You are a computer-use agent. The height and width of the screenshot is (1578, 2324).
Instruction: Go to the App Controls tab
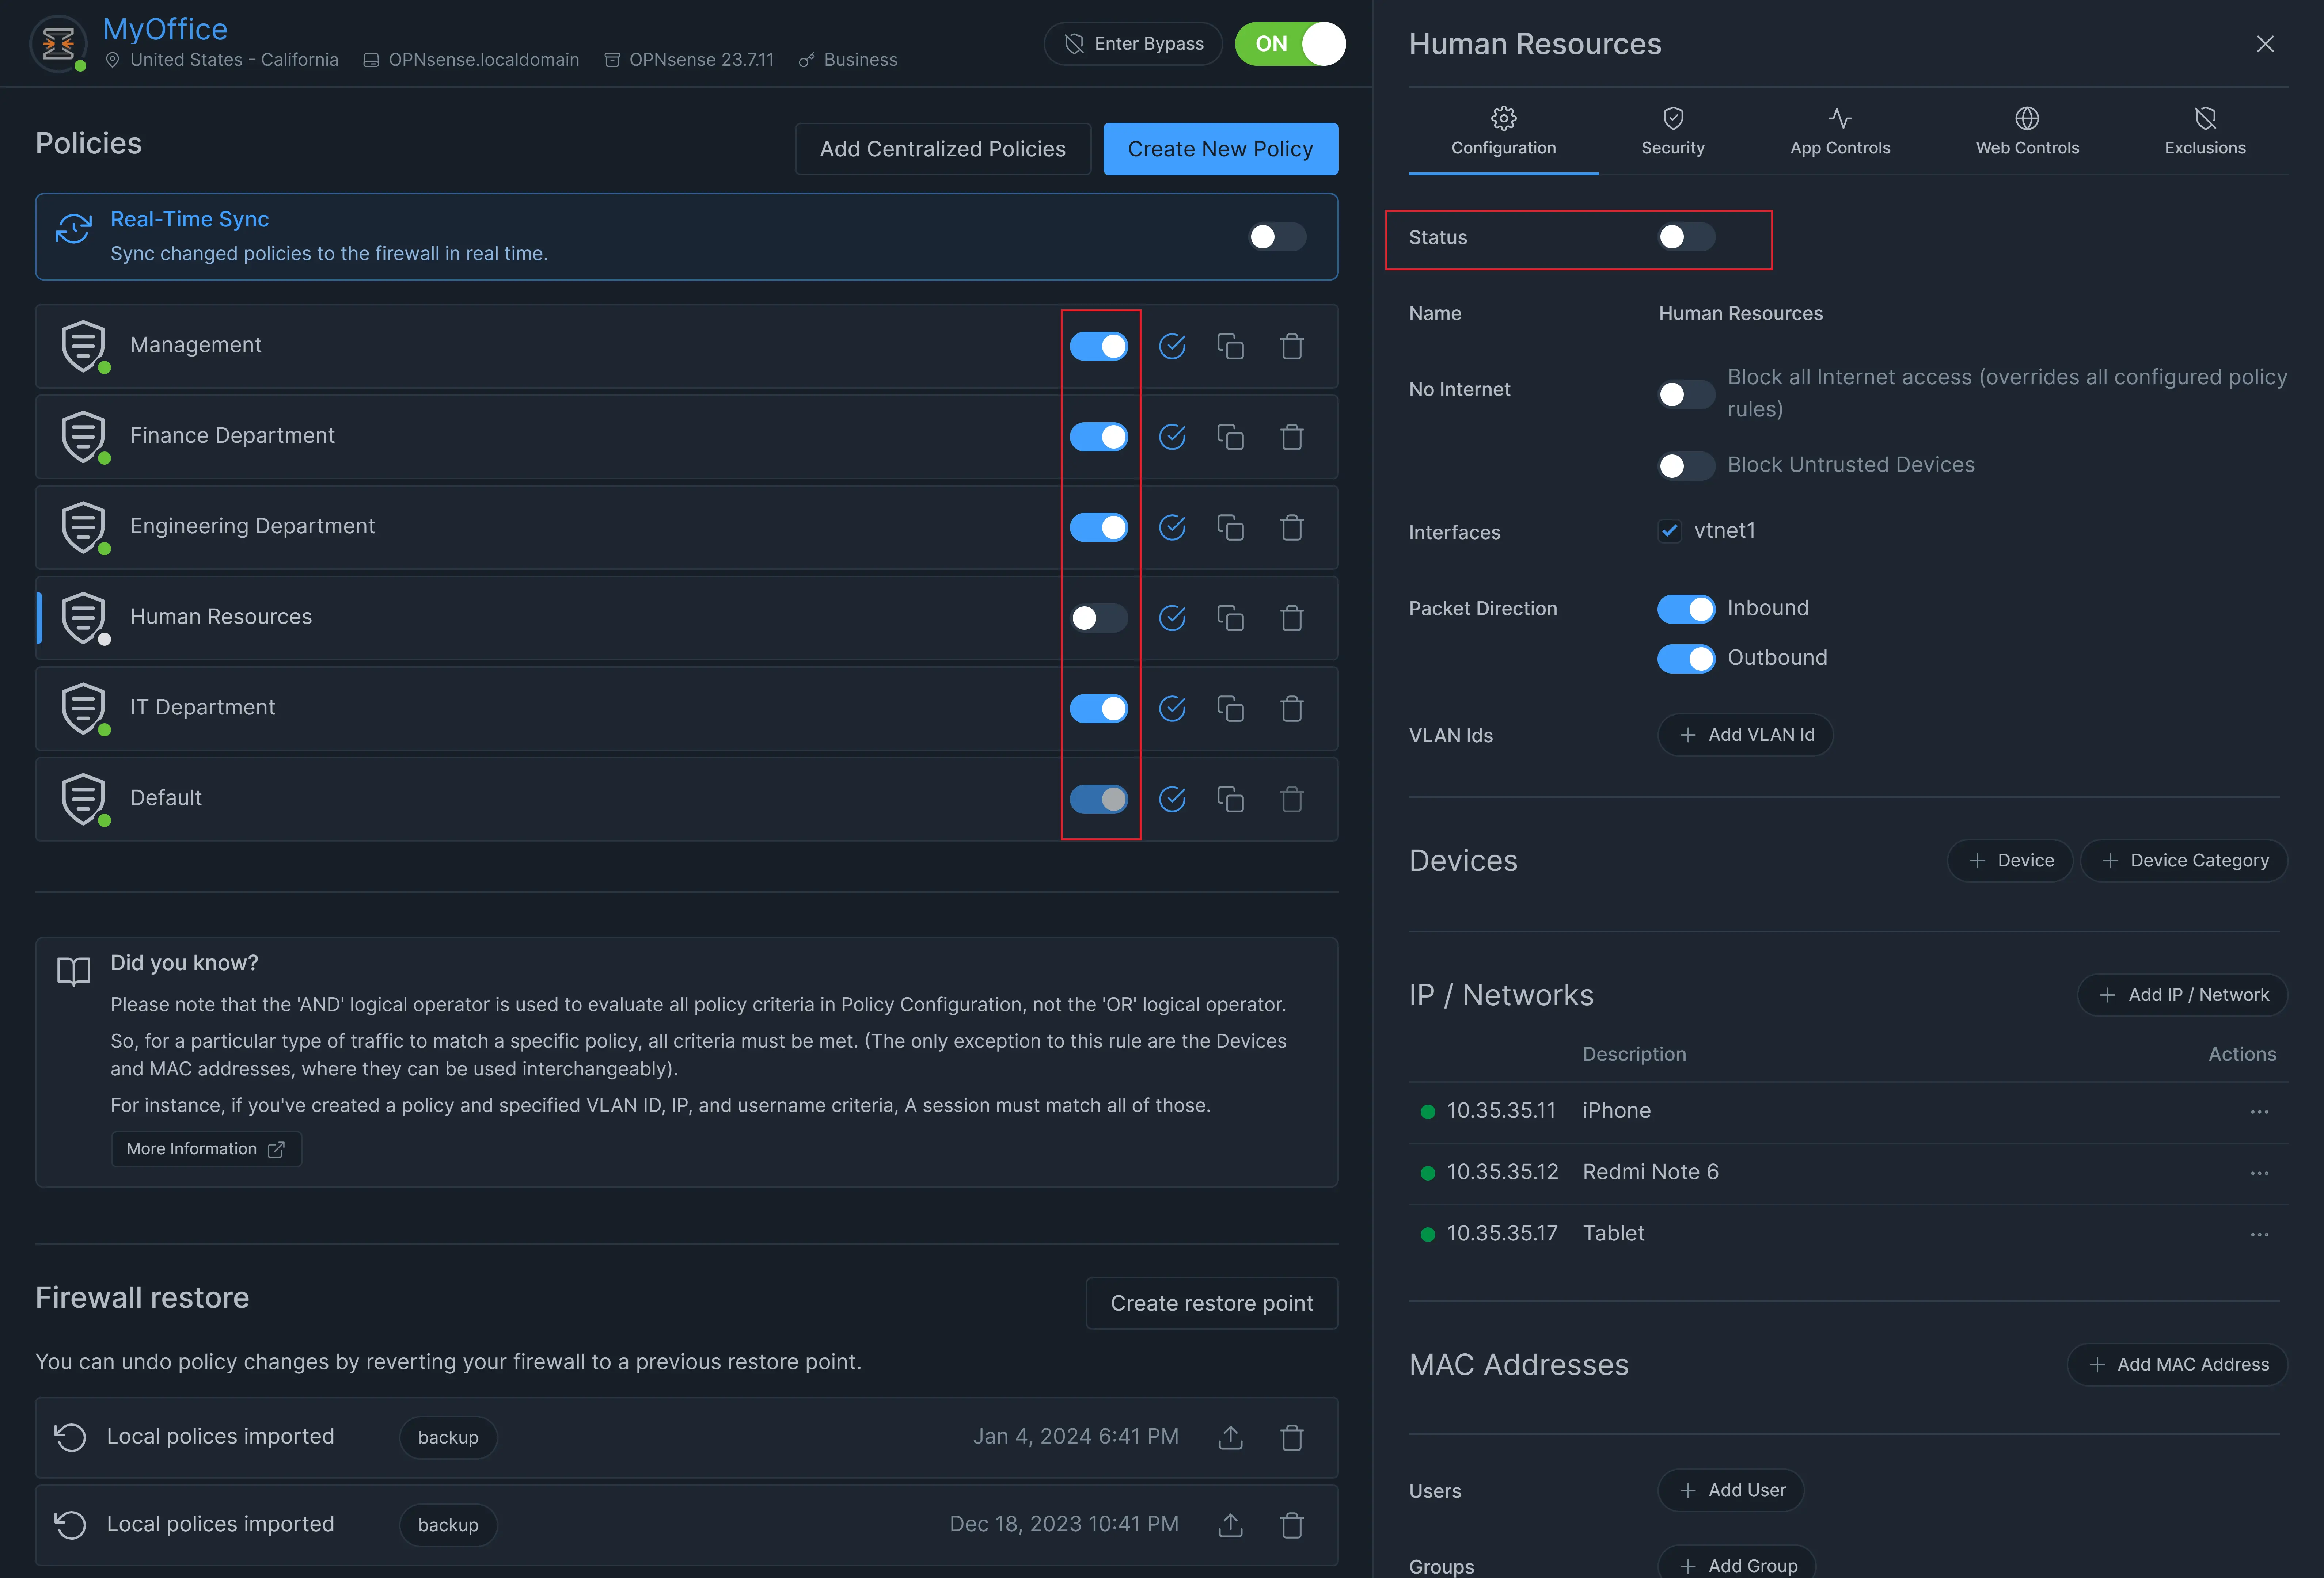[1840, 132]
